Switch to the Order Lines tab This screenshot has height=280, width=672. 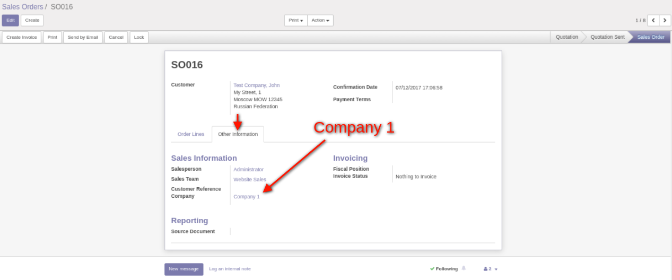click(191, 134)
